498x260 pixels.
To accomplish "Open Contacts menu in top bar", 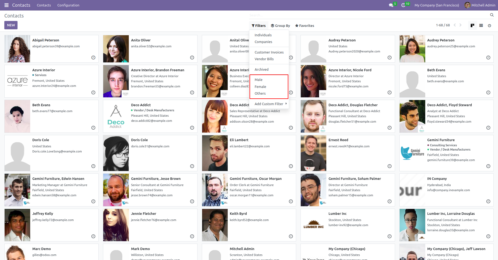I will [44, 5].
